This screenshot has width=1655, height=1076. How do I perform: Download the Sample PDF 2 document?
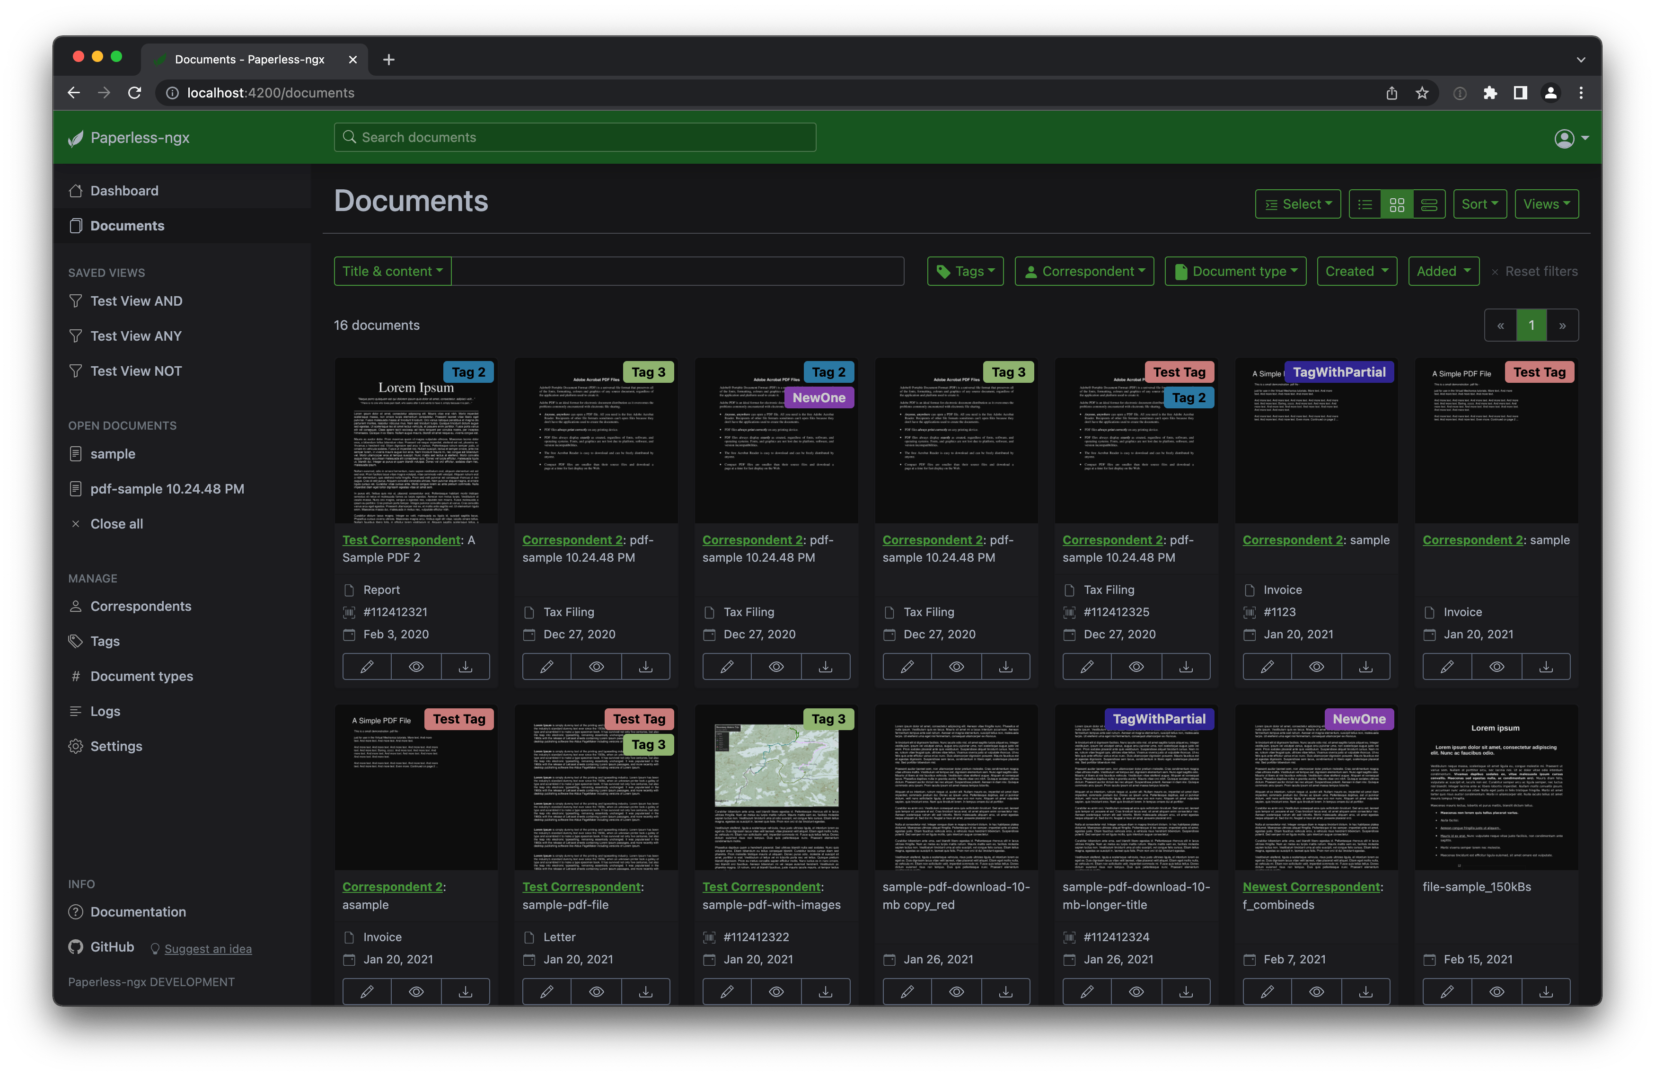coord(465,666)
